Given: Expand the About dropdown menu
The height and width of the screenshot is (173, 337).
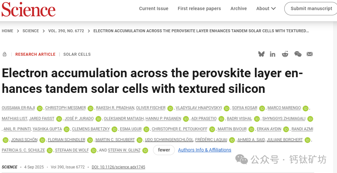Looking at the screenshot, I should pos(266,8).
